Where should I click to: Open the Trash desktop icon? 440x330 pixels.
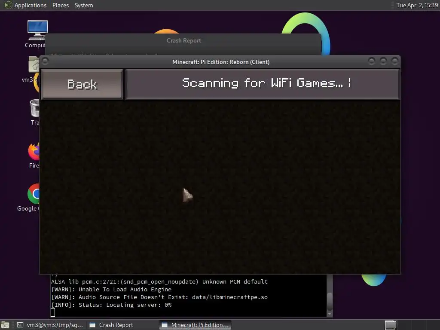[x=35, y=112]
